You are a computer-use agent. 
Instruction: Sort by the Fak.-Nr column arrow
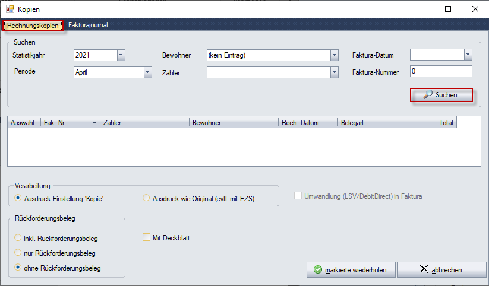94,123
